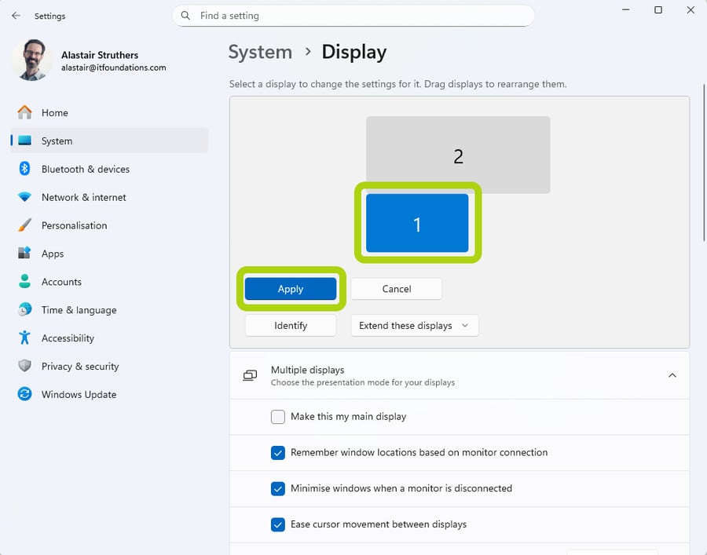
Task: Uncheck Remember window locations based on monitor connection
Action: 278,453
